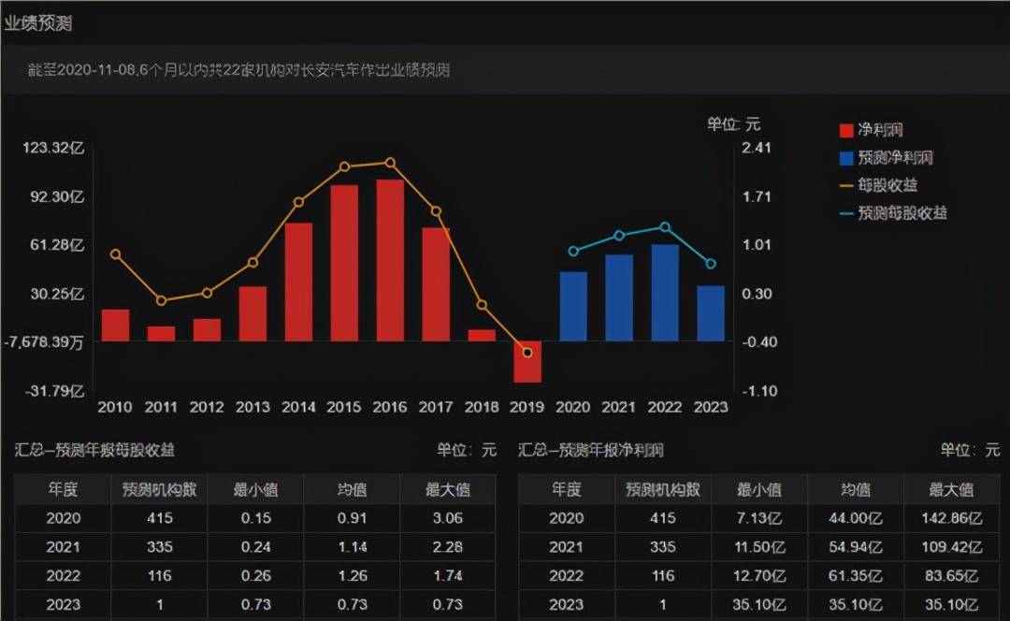This screenshot has width=1010, height=621.
Task: Select the 2020 row in the EPS forecast table
Action: (61, 518)
